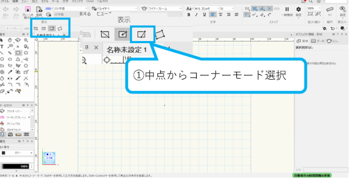This screenshot has width=350, height=183.
Task: Toggle snap to intersection
Action: 269,9
